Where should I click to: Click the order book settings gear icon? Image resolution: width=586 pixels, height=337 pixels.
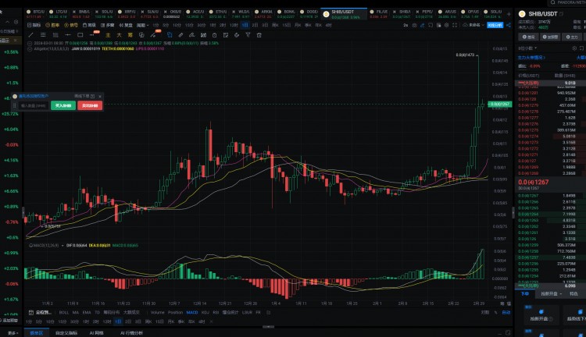click(574, 48)
